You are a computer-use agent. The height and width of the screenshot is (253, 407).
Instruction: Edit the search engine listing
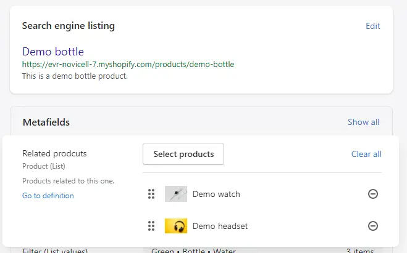pos(373,26)
